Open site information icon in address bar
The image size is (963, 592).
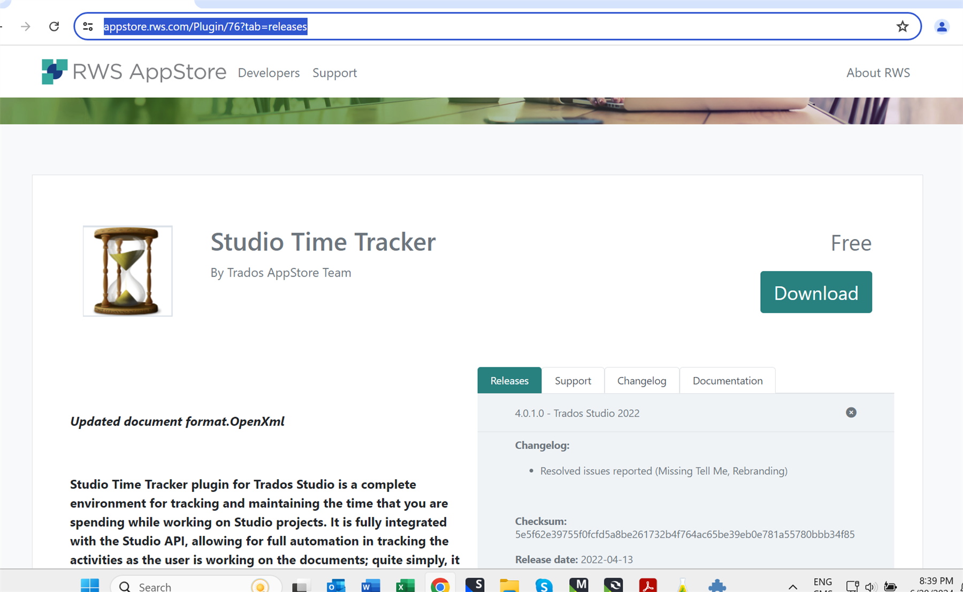(88, 26)
